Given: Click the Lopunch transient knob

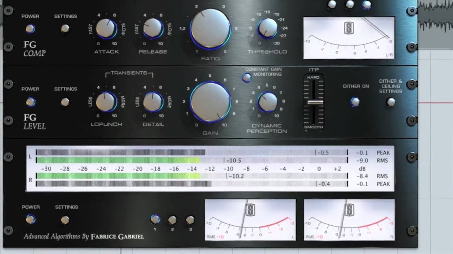Looking at the screenshot, I should (106, 102).
